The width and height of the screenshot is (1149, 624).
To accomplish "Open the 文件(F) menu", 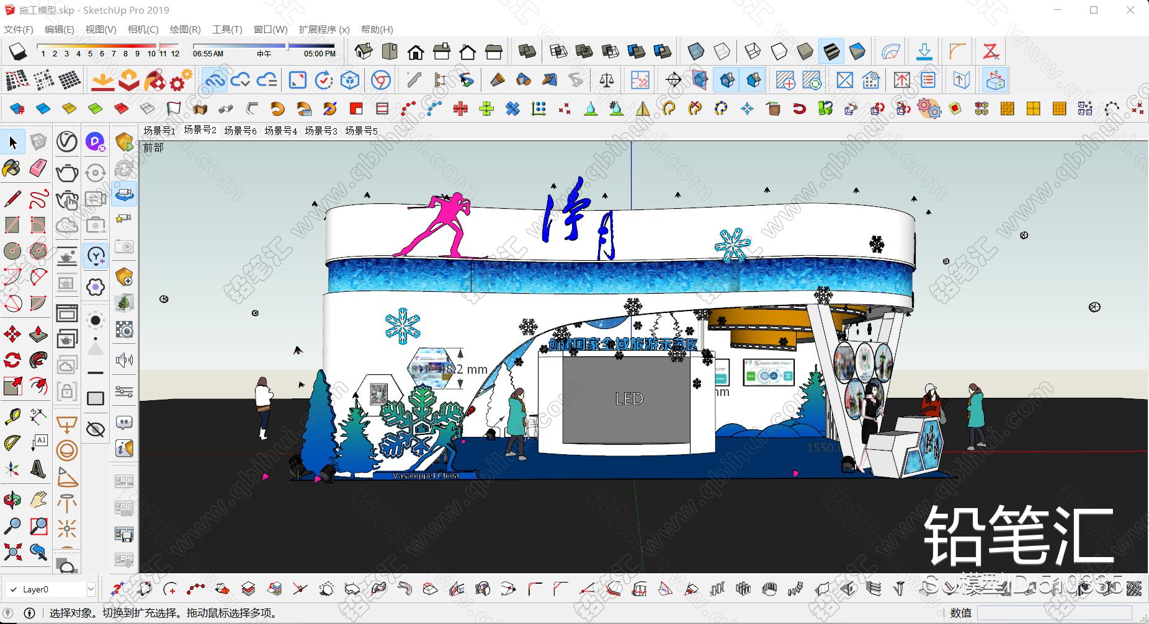I will click(19, 29).
